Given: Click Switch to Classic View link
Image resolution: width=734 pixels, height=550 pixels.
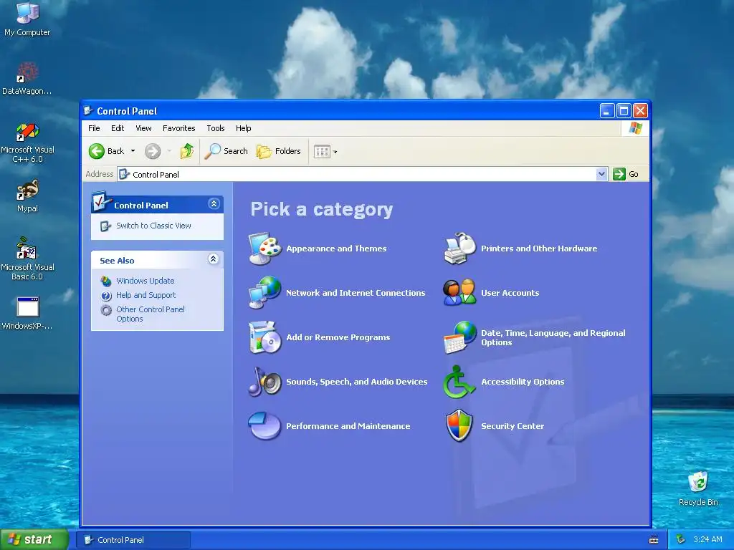Looking at the screenshot, I should (153, 226).
